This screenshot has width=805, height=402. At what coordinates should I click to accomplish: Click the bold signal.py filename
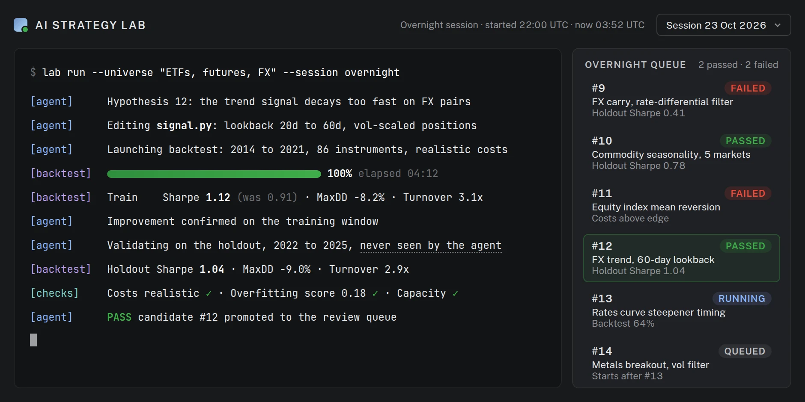pos(184,126)
